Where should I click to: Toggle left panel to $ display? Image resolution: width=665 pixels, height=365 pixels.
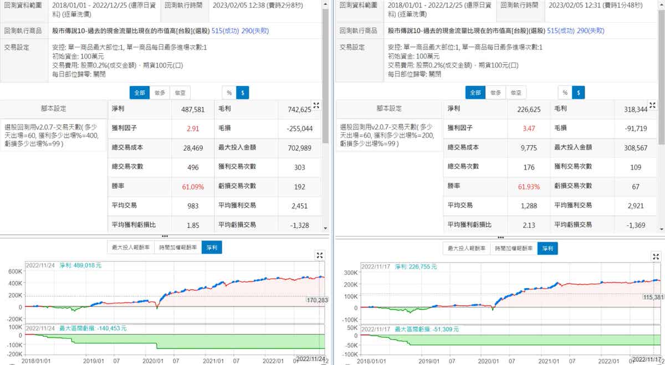(x=243, y=92)
